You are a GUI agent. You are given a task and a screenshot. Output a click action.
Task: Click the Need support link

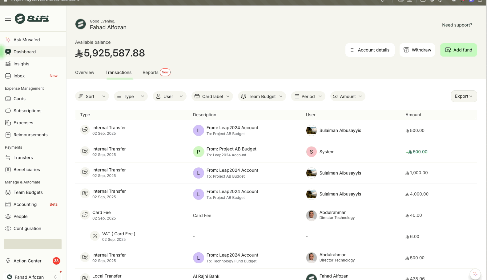pyautogui.click(x=457, y=25)
